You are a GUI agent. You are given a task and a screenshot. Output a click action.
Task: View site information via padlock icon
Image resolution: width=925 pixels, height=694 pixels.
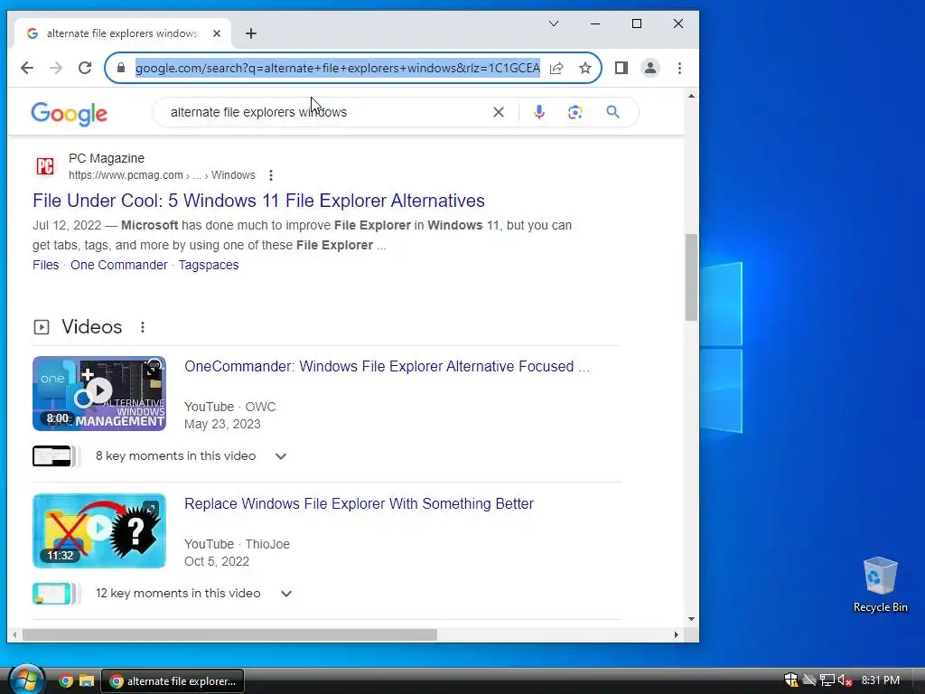[x=121, y=68]
